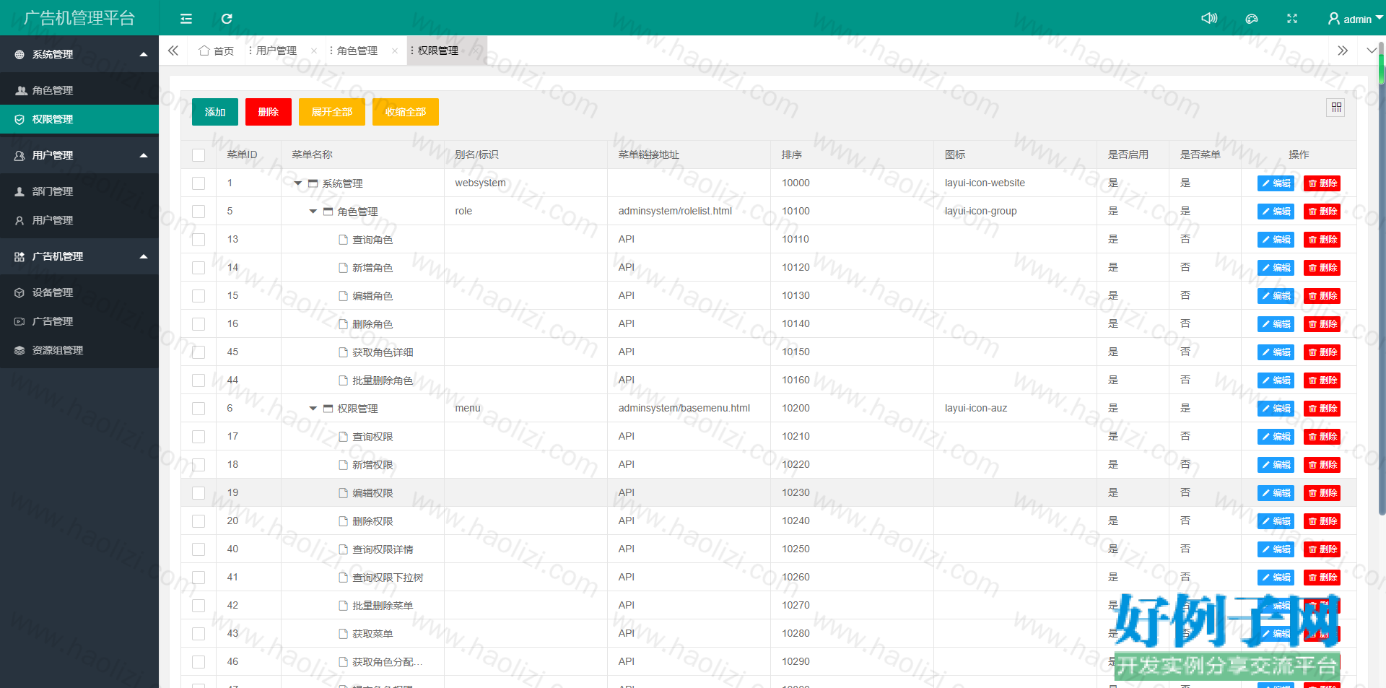
Task: Click the 角色管理 sidebar icon
Action: [x=21, y=90]
